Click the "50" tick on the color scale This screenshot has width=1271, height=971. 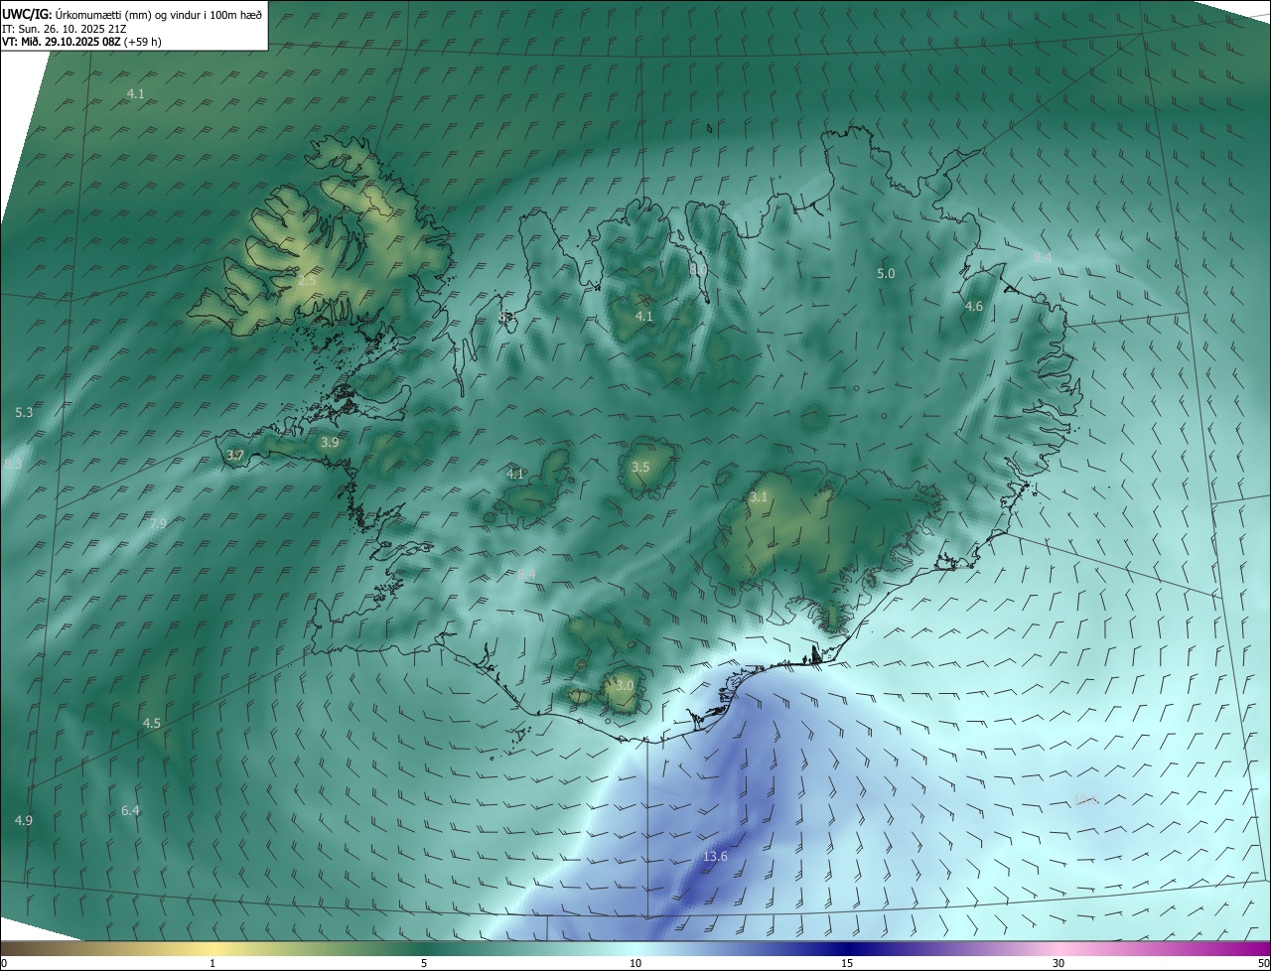pos(1263,963)
